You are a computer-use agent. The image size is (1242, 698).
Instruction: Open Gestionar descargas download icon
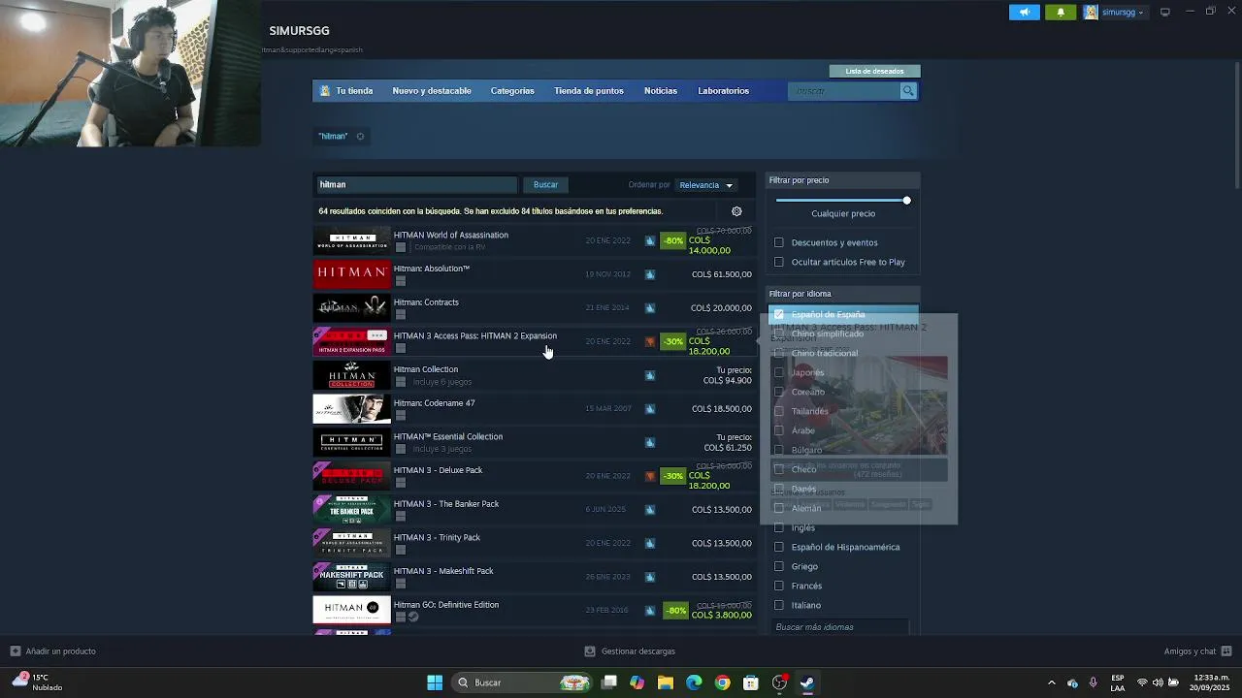tap(590, 651)
